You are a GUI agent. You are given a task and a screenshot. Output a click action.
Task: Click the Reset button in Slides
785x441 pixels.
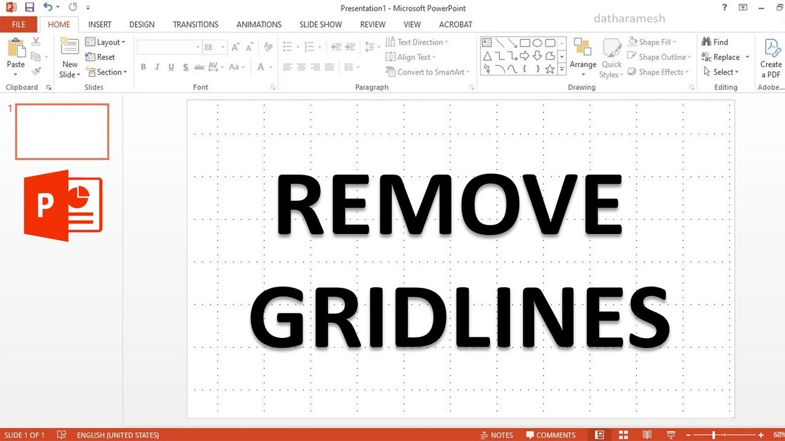(x=101, y=57)
